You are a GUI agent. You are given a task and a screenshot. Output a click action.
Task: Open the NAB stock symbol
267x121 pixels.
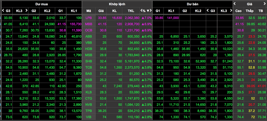88,80
